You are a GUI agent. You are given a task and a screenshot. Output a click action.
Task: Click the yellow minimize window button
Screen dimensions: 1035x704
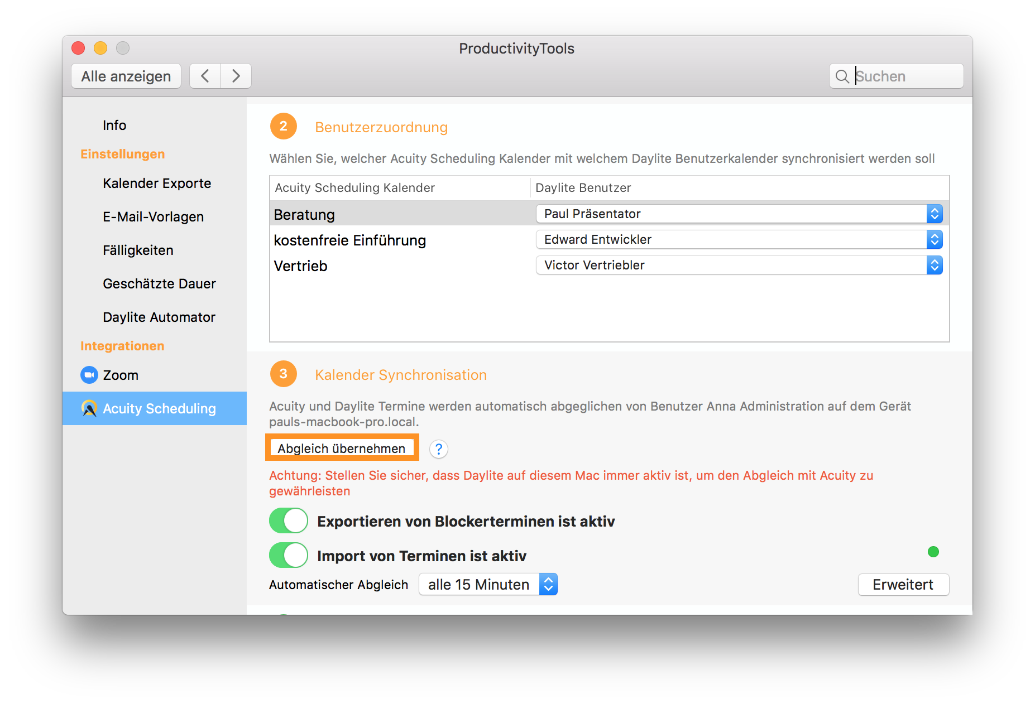(100, 49)
